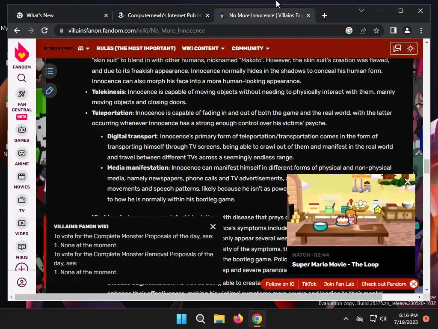Show hidden system tray icons
Screen dimensions: 438x329
click(346, 319)
